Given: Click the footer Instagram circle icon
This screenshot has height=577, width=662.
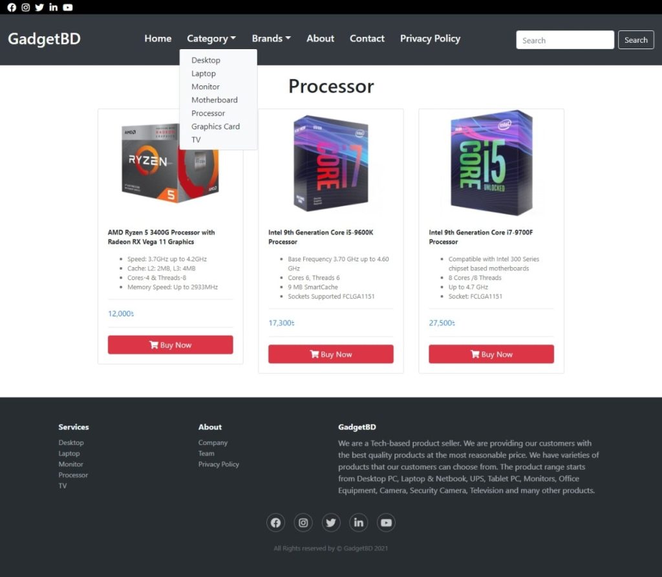Looking at the screenshot, I should [x=303, y=523].
